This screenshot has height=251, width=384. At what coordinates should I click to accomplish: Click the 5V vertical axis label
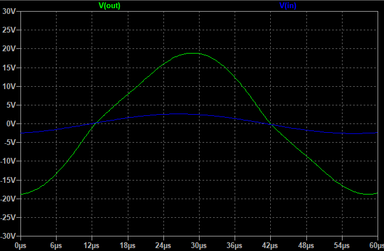point(11,105)
